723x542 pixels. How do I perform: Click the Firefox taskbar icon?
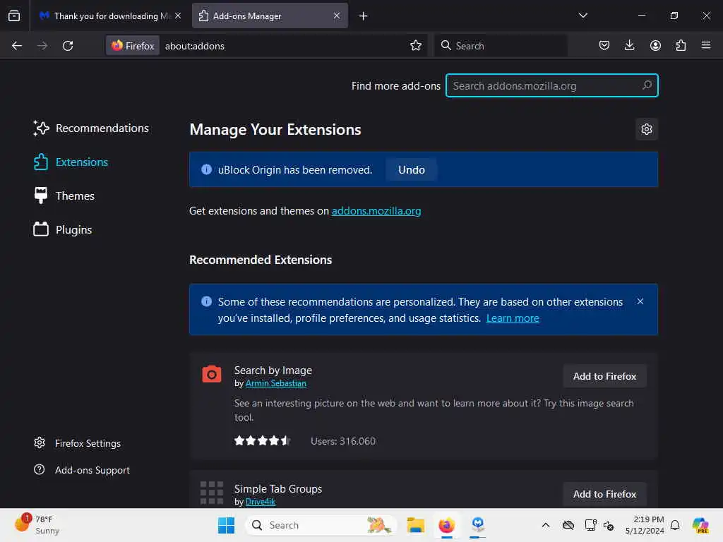pyautogui.click(x=446, y=525)
